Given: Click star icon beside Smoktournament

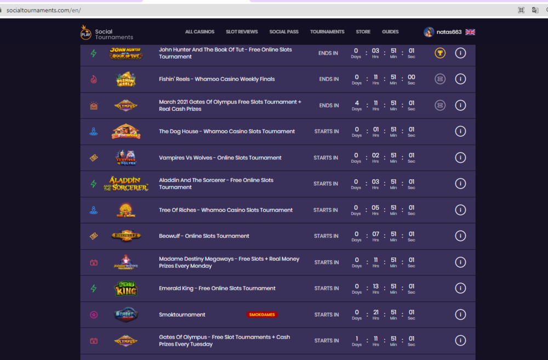Looking at the screenshot, I should [94, 315].
